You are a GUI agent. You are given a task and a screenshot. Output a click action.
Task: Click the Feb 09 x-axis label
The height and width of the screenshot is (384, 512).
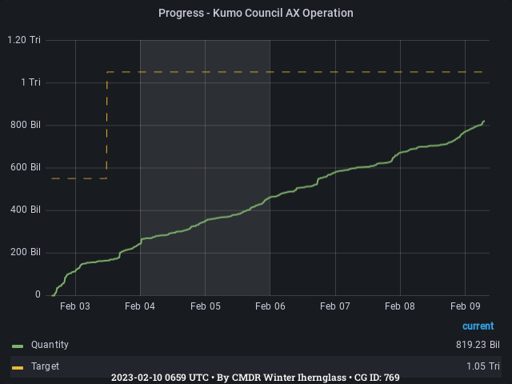coord(466,306)
